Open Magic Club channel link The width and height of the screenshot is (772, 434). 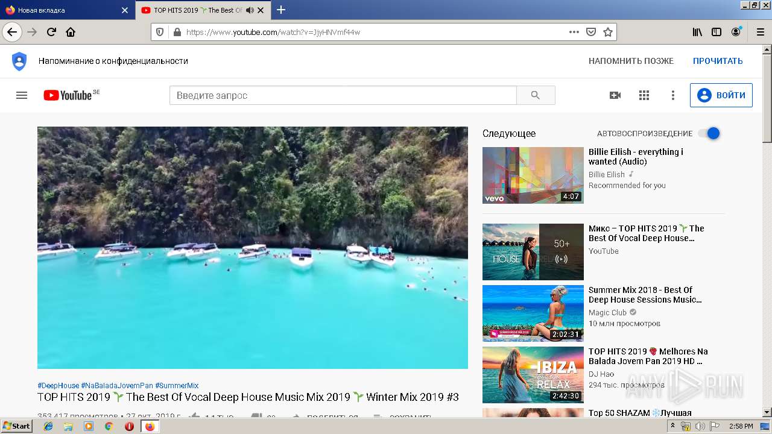tap(607, 312)
